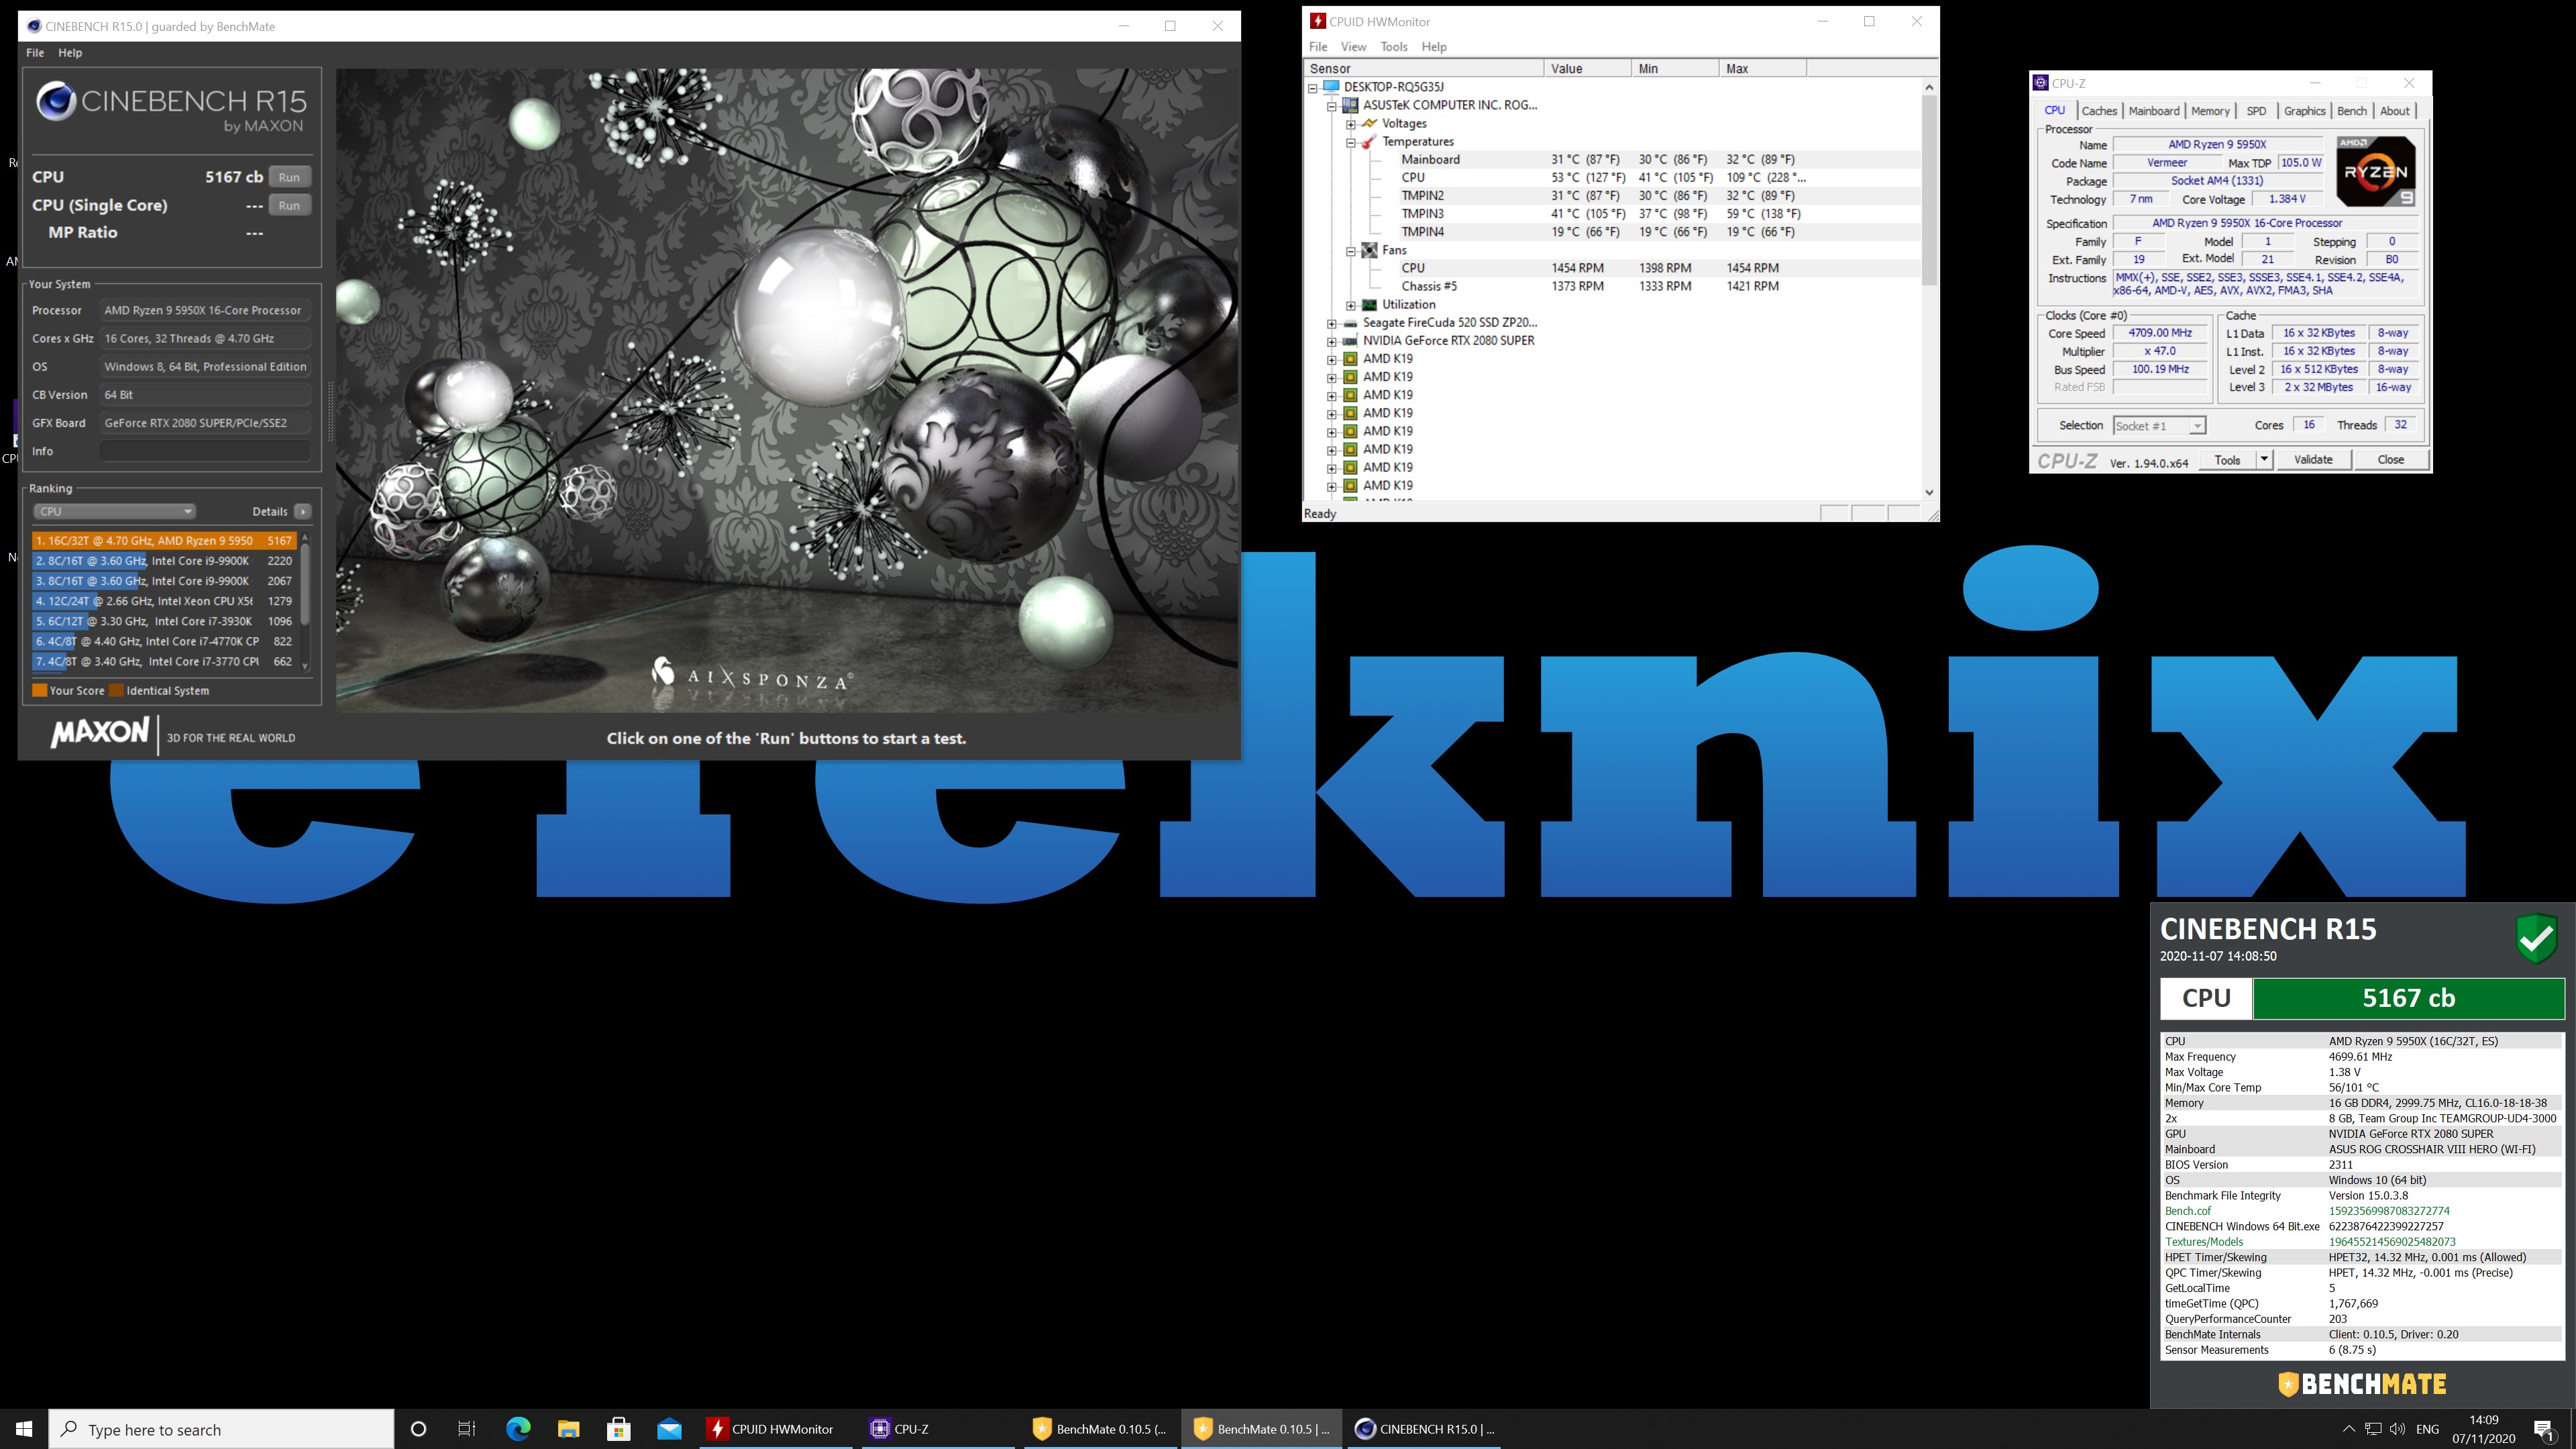2576x1449 pixels.
Task: Select the Intel Xeon 1279 ranking row
Action: click(164, 601)
